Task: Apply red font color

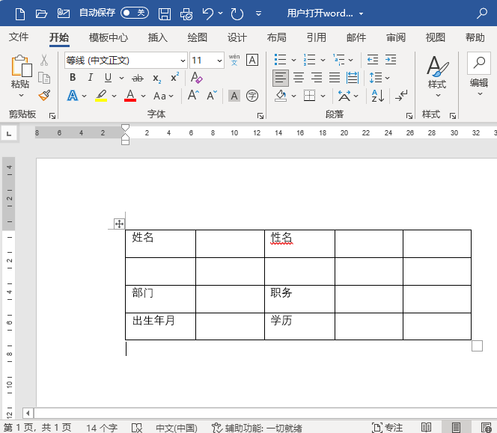Action: point(130,96)
